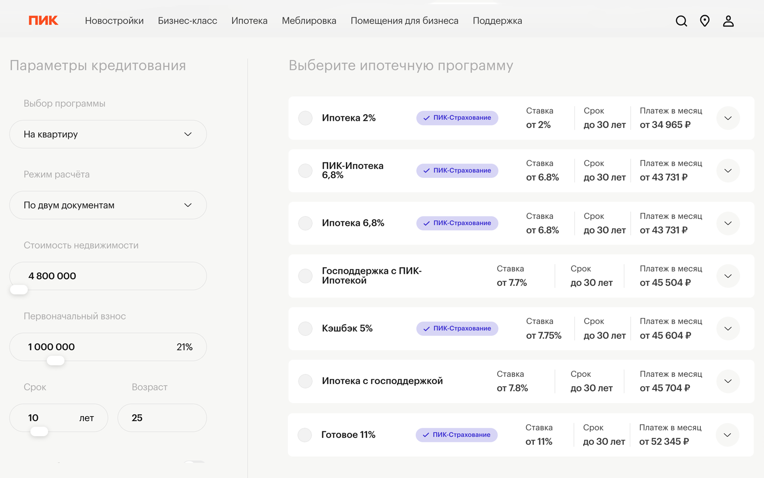This screenshot has height=478, width=764.
Task: Expand the Кэшбэк 5% program chevron
Action: (x=728, y=329)
